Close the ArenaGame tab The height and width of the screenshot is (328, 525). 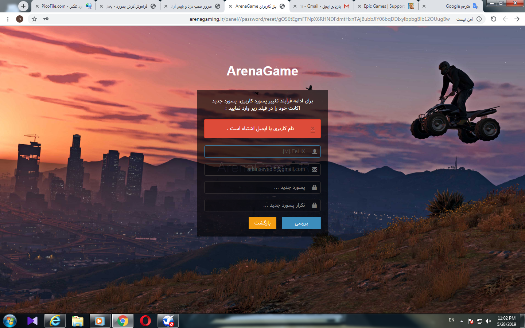(x=230, y=6)
